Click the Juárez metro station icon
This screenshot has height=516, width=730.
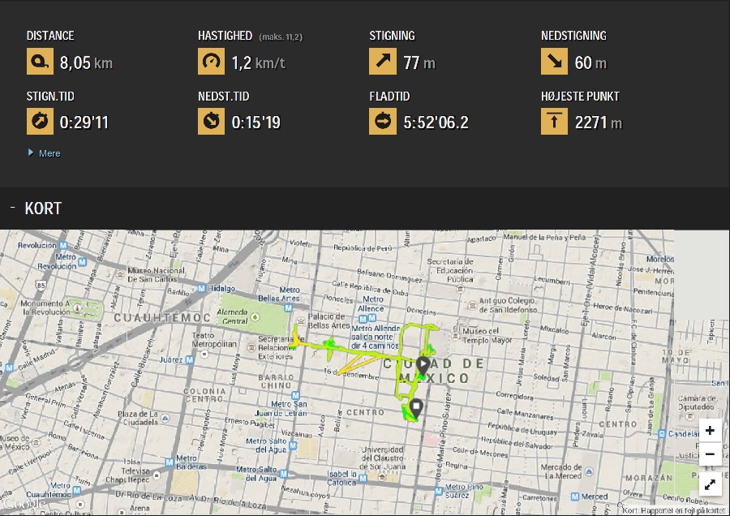click(190, 360)
